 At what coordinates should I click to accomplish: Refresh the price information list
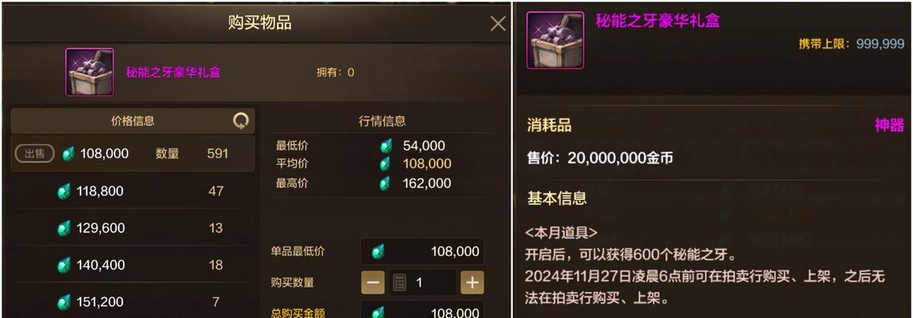click(x=240, y=121)
